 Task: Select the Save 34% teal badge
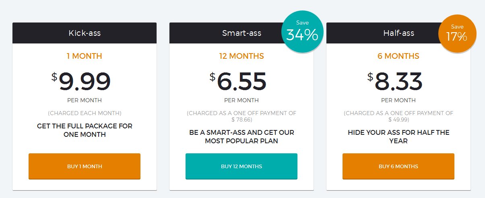[x=302, y=32]
